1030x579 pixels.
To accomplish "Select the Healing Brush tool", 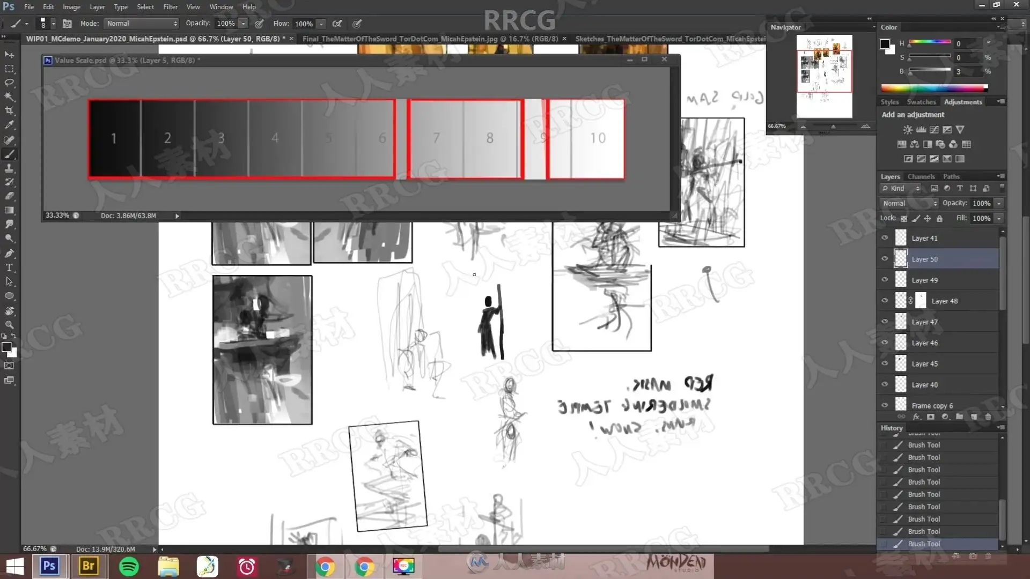I will (x=9, y=140).
